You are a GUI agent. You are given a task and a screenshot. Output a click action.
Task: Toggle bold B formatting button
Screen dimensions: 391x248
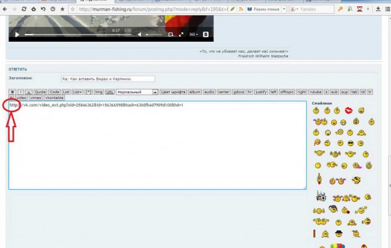pos(12,92)
